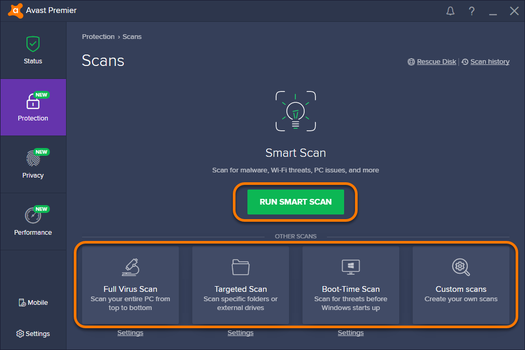Click the Custom scans gear magnifier icon
525x350 pixels.
point(461,267)
